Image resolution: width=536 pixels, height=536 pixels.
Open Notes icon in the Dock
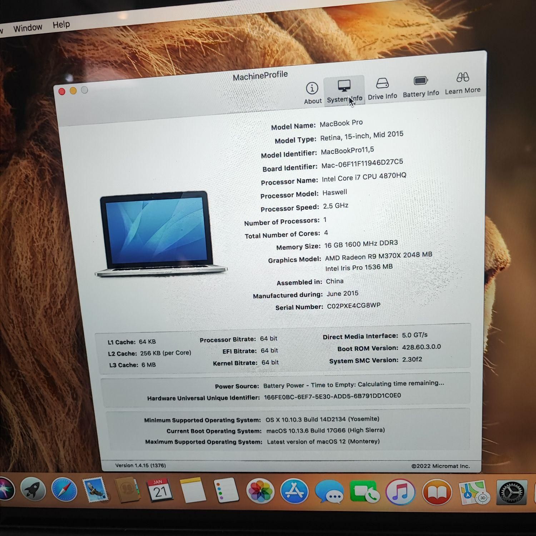193,490
